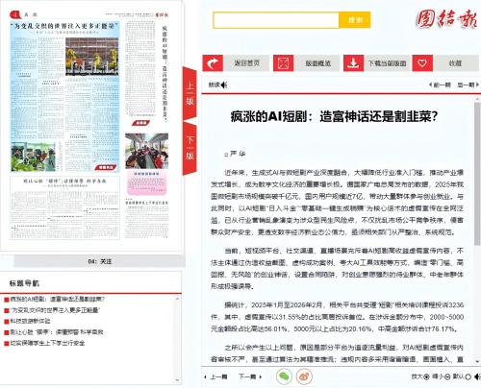Click the yellow 搜索 search button
The height and width of the screenshot is (388, 481).
click(x=355, y=20)
